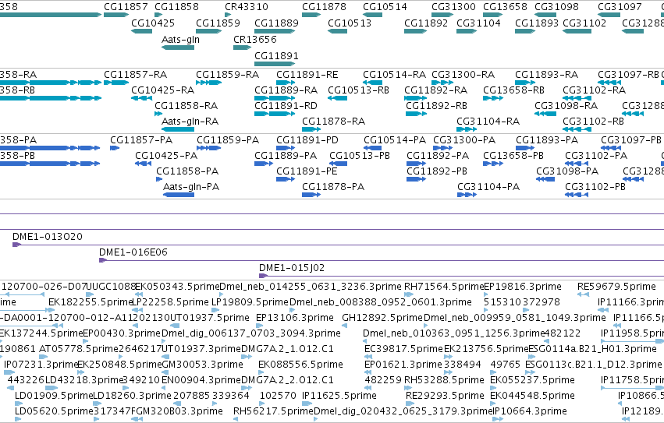Click the CG31300-PA protein label
The width and height of the screenshot is (664, 423).
click(464, 140)
